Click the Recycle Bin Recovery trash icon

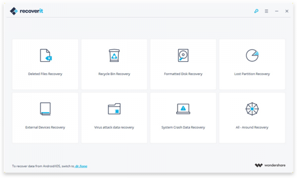pos(114,55)
